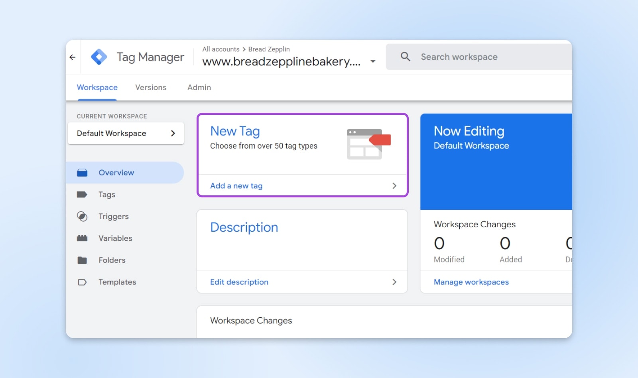Click chevron next to Edit description
Screen dimensions: 638x378
tap(394, 282)
